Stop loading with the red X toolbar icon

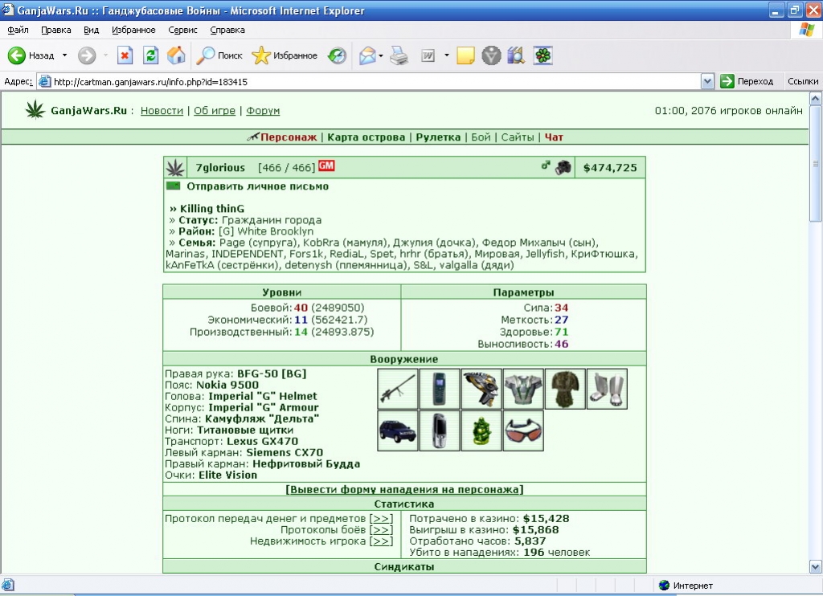pos(125,55)
